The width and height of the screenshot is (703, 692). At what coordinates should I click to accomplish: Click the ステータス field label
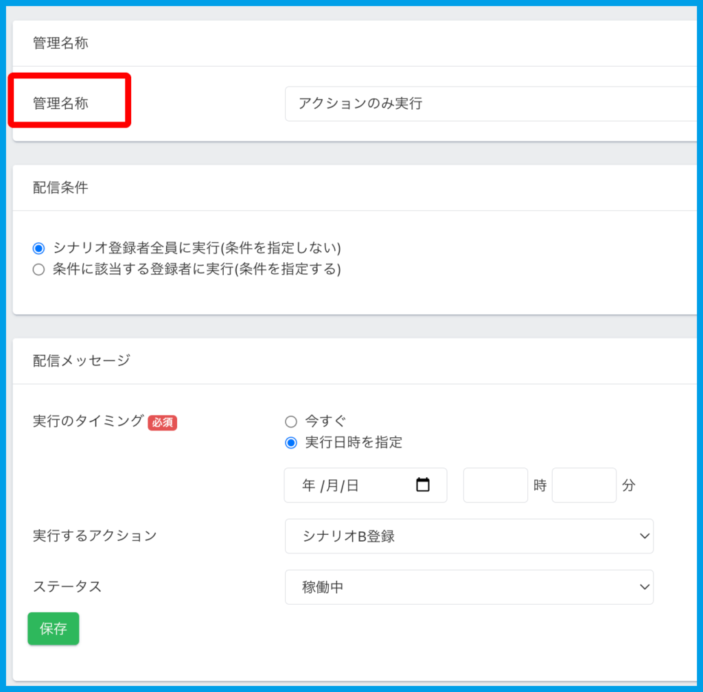click(x=67, y=587)
